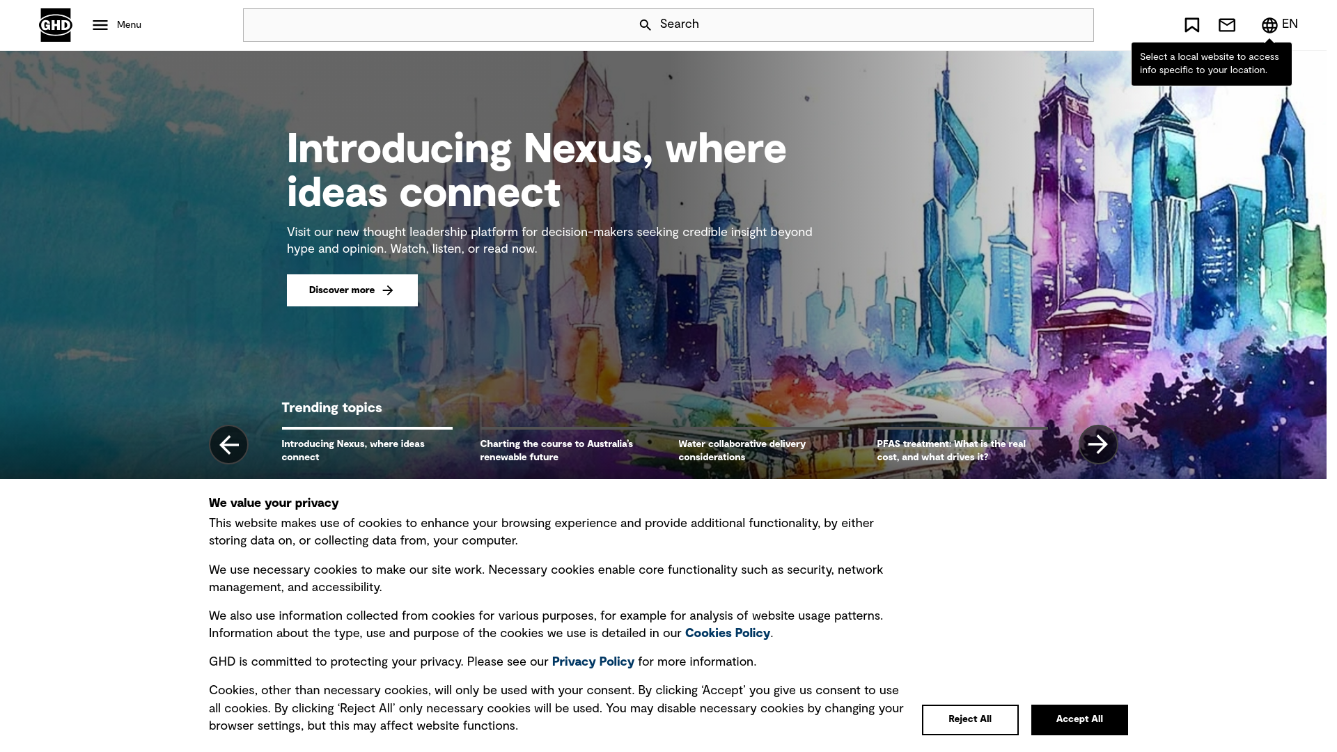The image size is (1337, 752).
Task: Click the envelope contact icon
Action: click(x=1226, y=25)
